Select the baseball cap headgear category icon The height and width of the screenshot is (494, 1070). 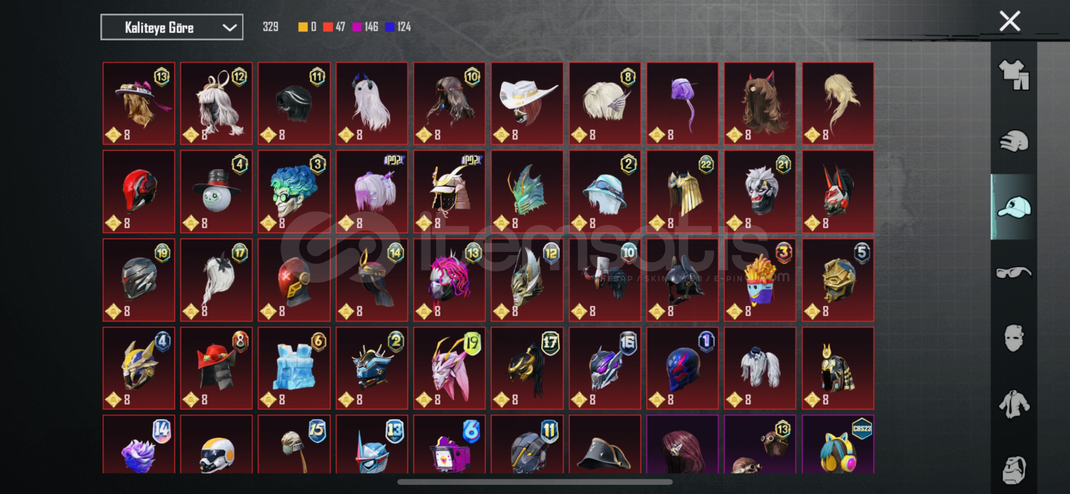click(x=1013, y=207)
